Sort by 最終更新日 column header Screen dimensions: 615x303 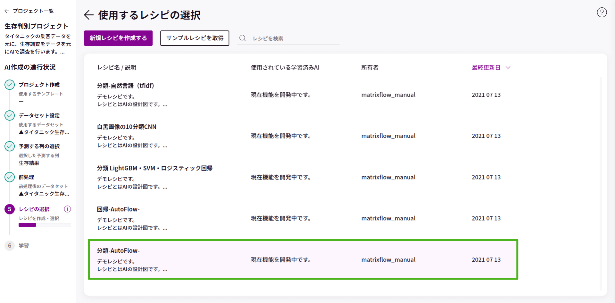[x=486, y=68]
